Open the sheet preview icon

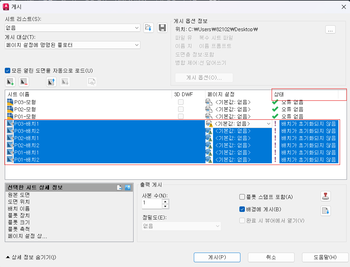pos(91,81)
